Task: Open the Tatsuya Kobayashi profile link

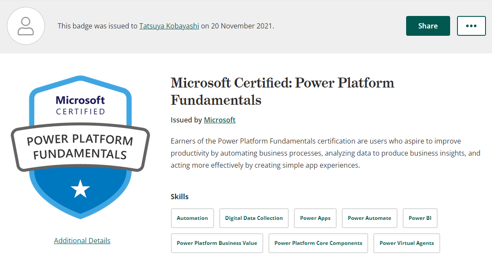Action: coord(169,26)
